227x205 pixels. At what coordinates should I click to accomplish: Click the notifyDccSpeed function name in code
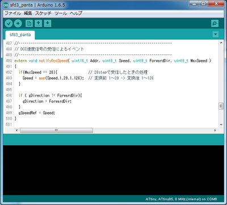[53, 61]
